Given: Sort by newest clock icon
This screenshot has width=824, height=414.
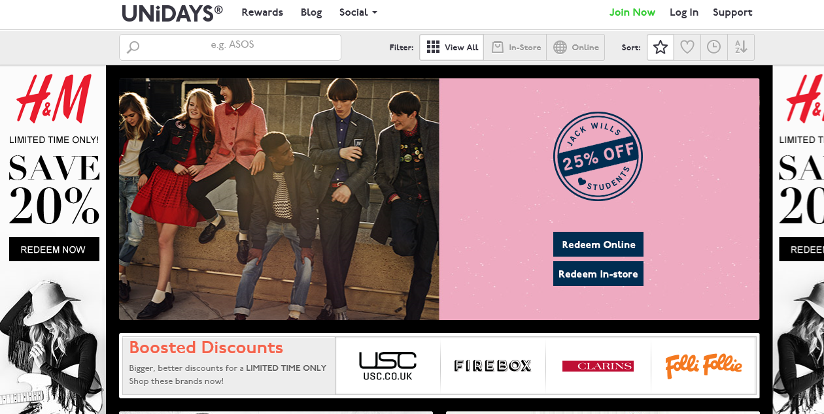Looking at the screenshot, I should [714, 47].
